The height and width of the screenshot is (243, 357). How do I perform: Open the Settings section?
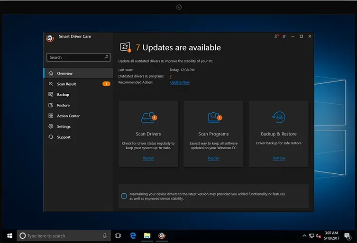tap(78, 126)
